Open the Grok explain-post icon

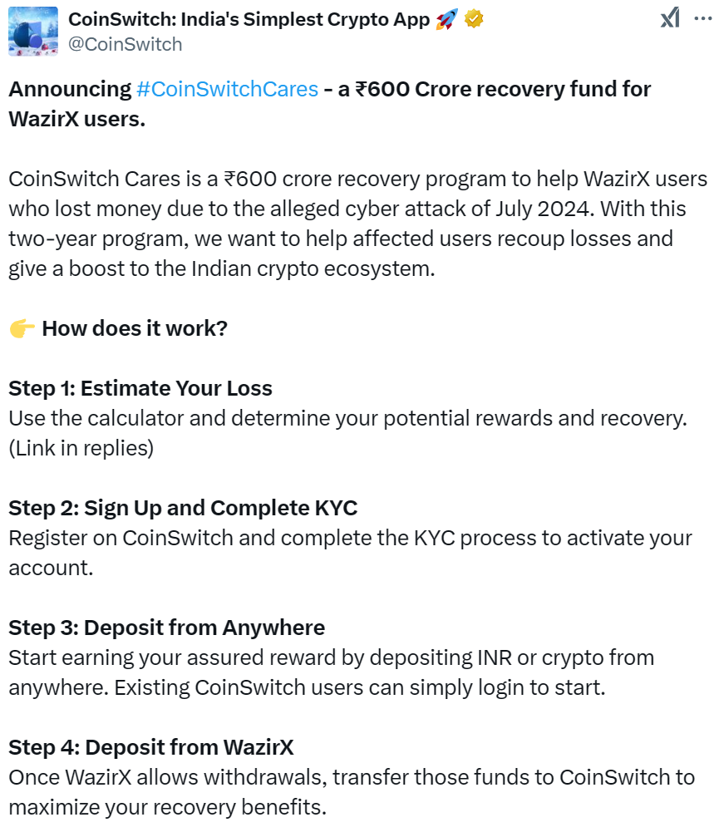[x=670, y=18]
